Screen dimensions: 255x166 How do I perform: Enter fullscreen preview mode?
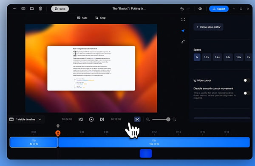click(183, 20)
